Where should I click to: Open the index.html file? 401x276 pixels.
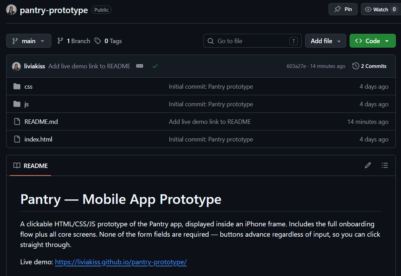pyautogui.click(x=38, y=139)
